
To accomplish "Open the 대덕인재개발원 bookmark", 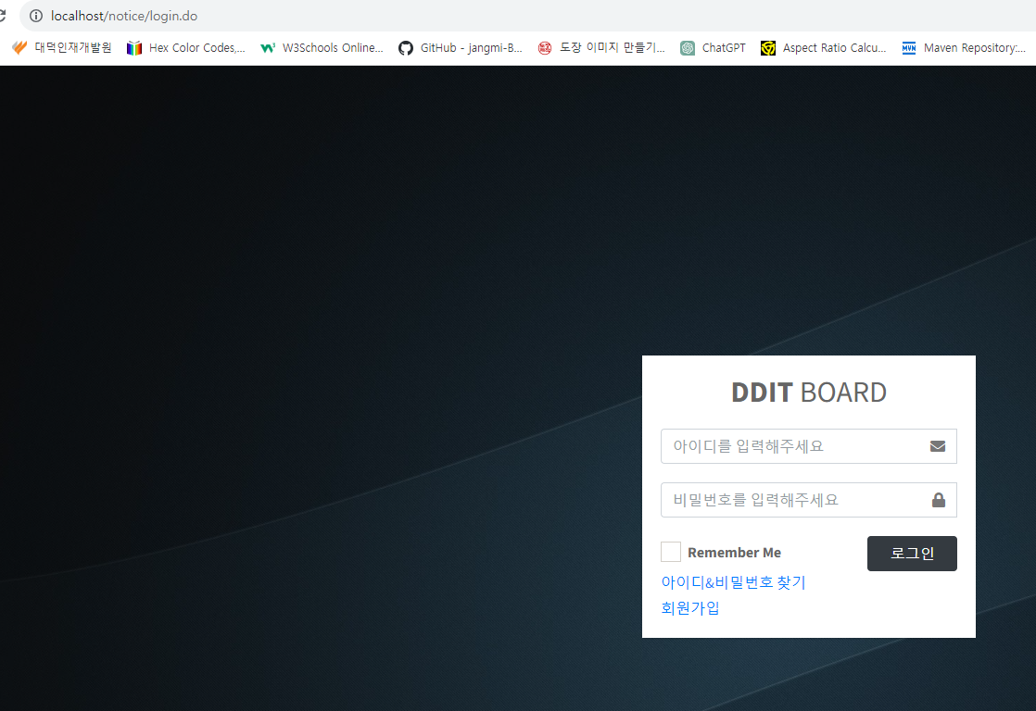I will point(62,47).
